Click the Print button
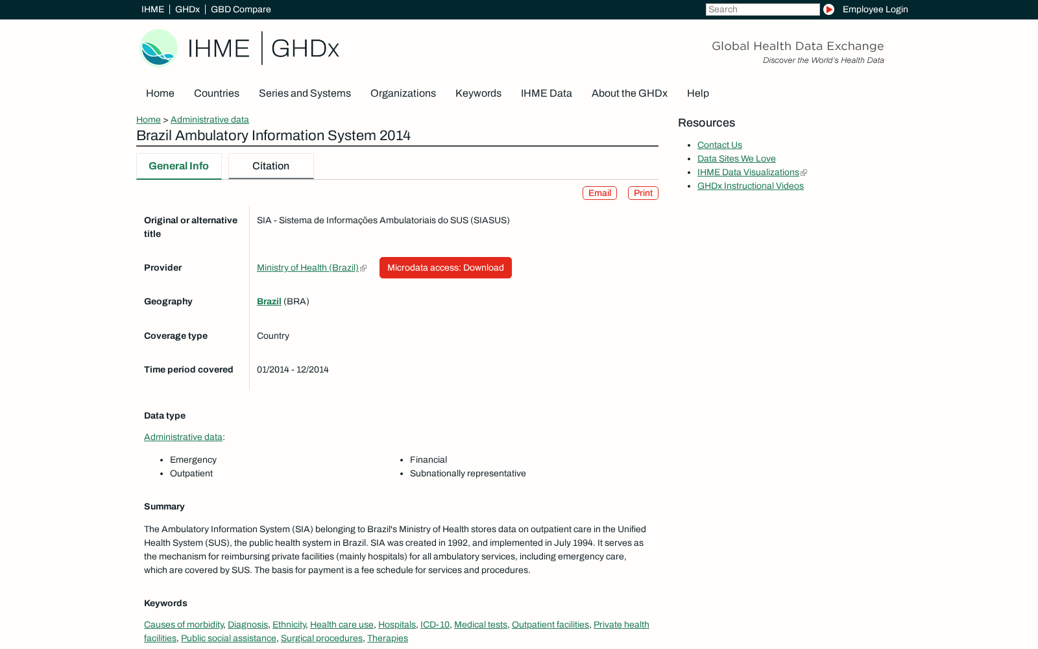Image resolution: width=1038 pixels, height=649 pixels. pos(643,193)
